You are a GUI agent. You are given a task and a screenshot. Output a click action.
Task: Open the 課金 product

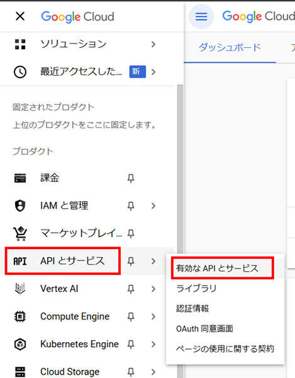point(50,178)
